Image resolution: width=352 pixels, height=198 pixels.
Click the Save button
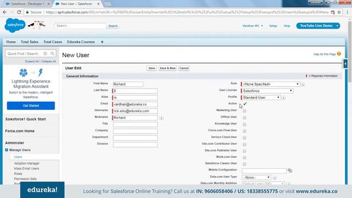coord(152,68)
